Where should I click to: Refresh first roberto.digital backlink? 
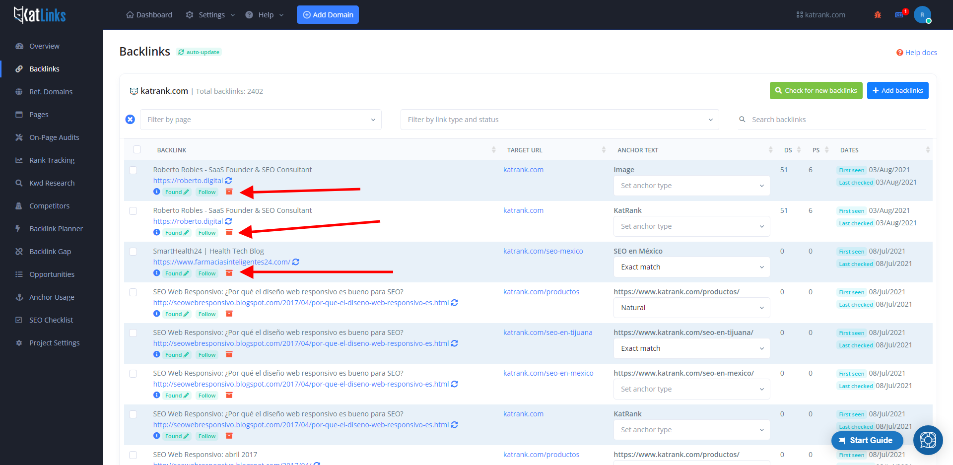click(228, 181)
